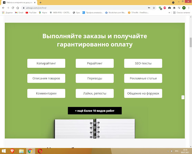Select Описания товаров category
The width and height of the screenshot is (192, 154).
46,78
